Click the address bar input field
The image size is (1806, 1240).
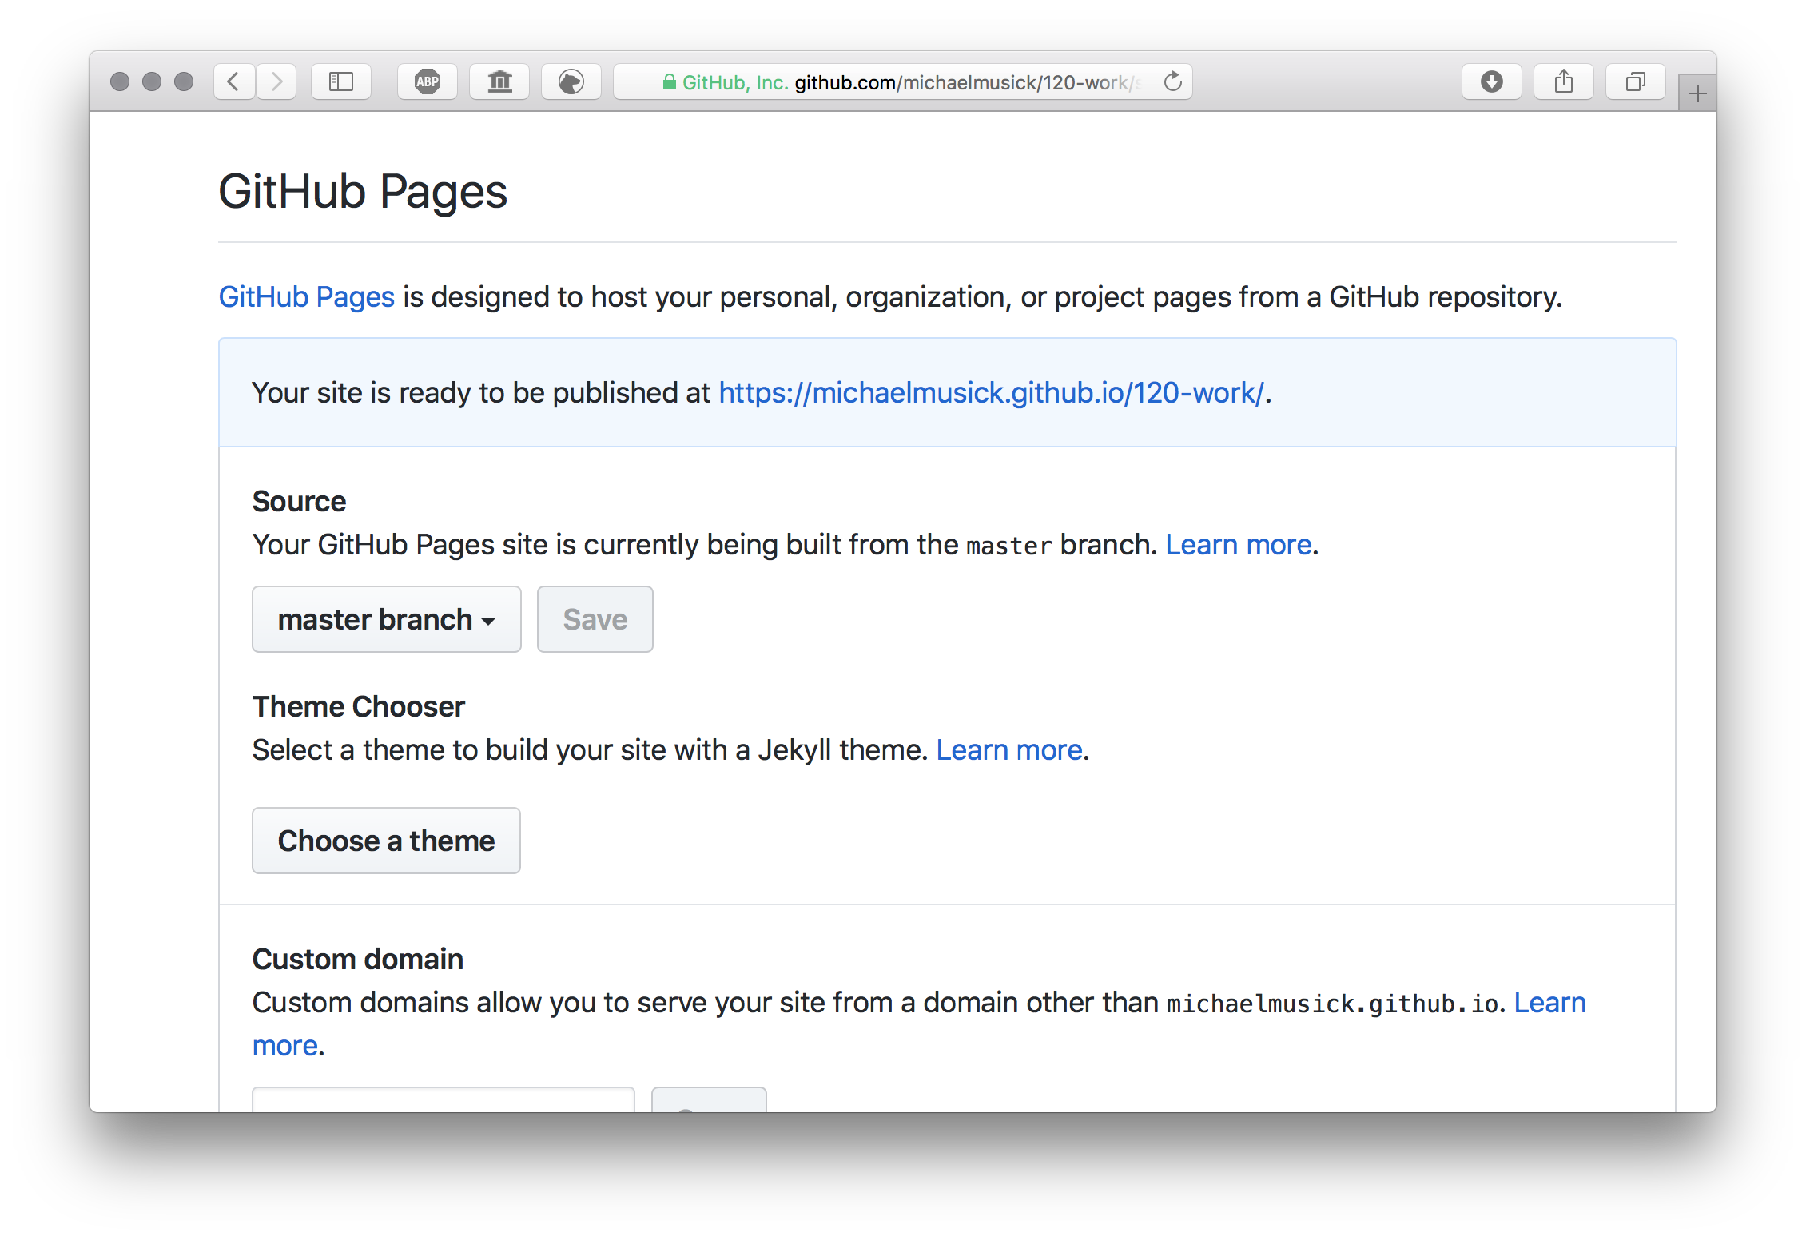(x=901, y=80)
